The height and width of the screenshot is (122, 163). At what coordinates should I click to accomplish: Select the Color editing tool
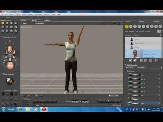click(x=16, y=27)
